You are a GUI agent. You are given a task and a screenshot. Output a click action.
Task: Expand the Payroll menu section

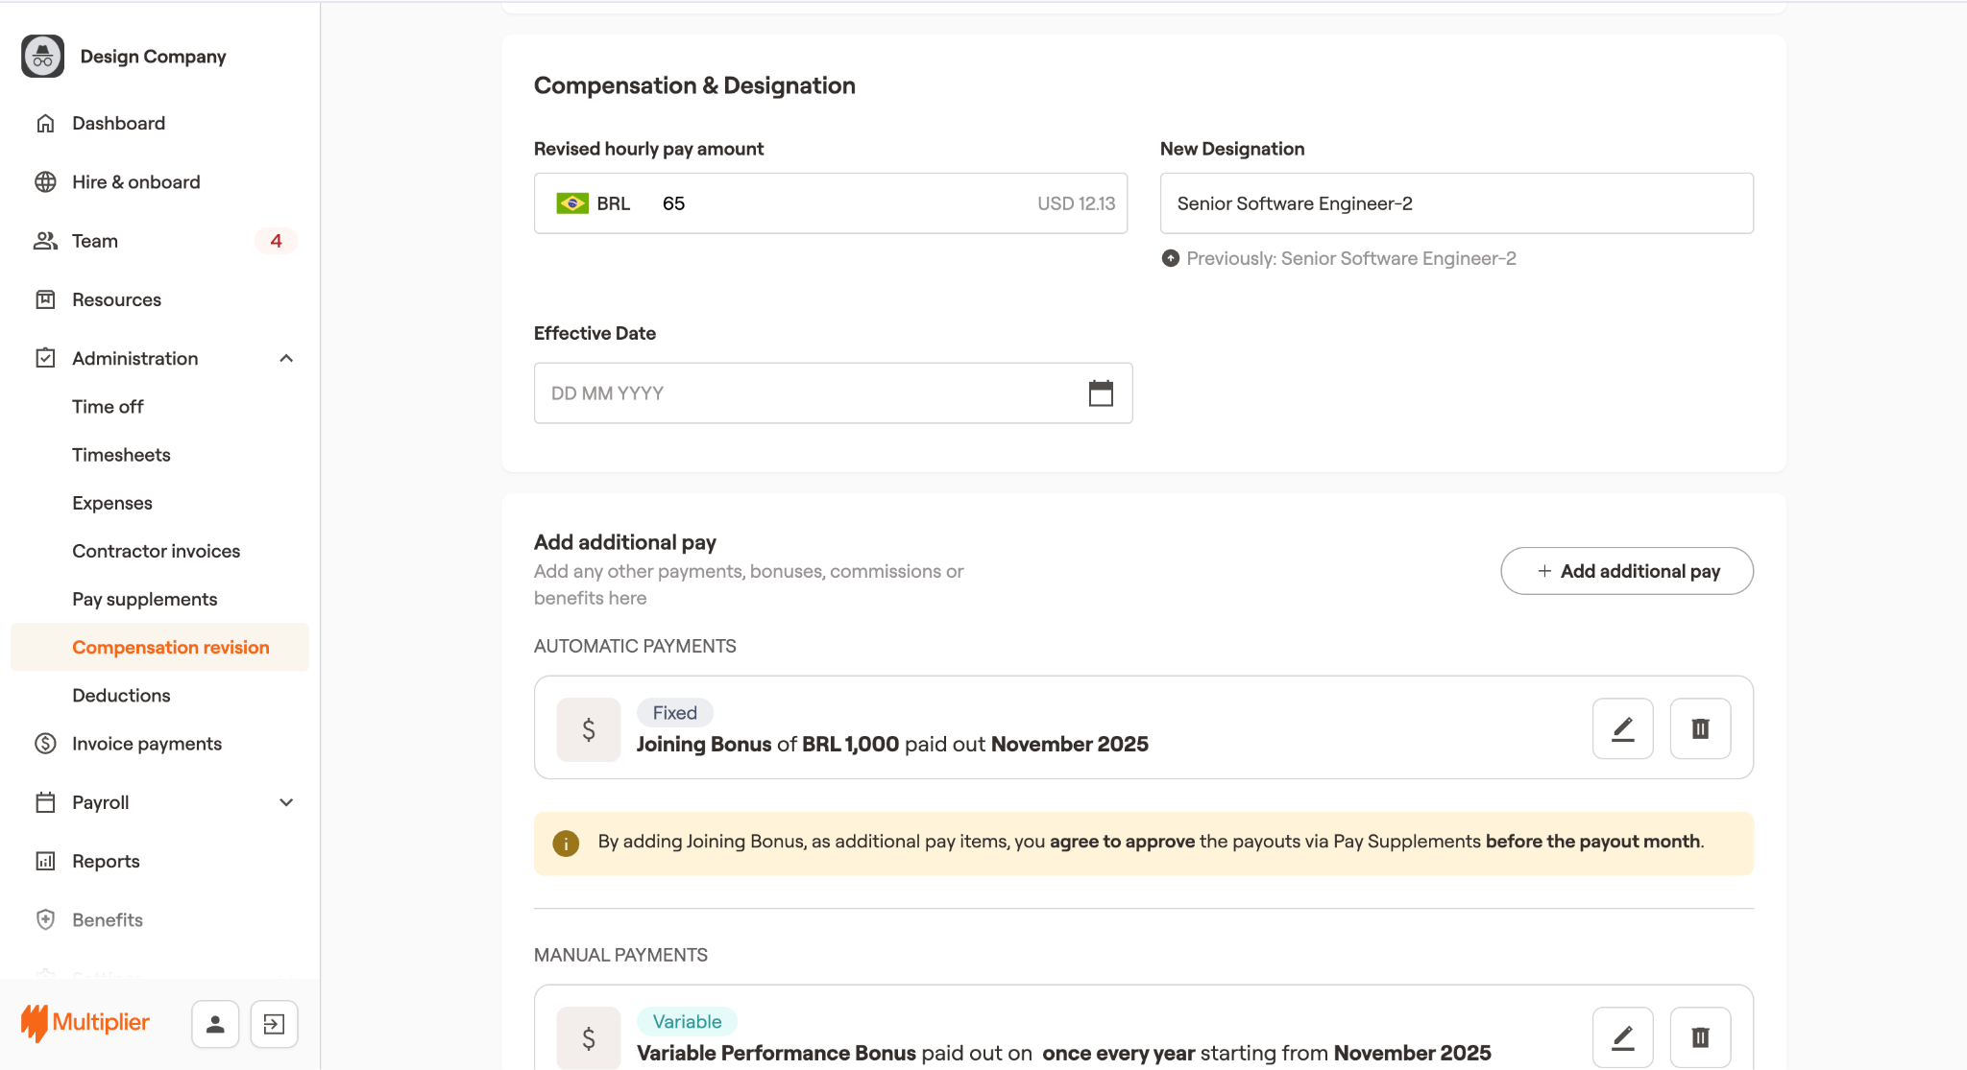pos(286,802)
